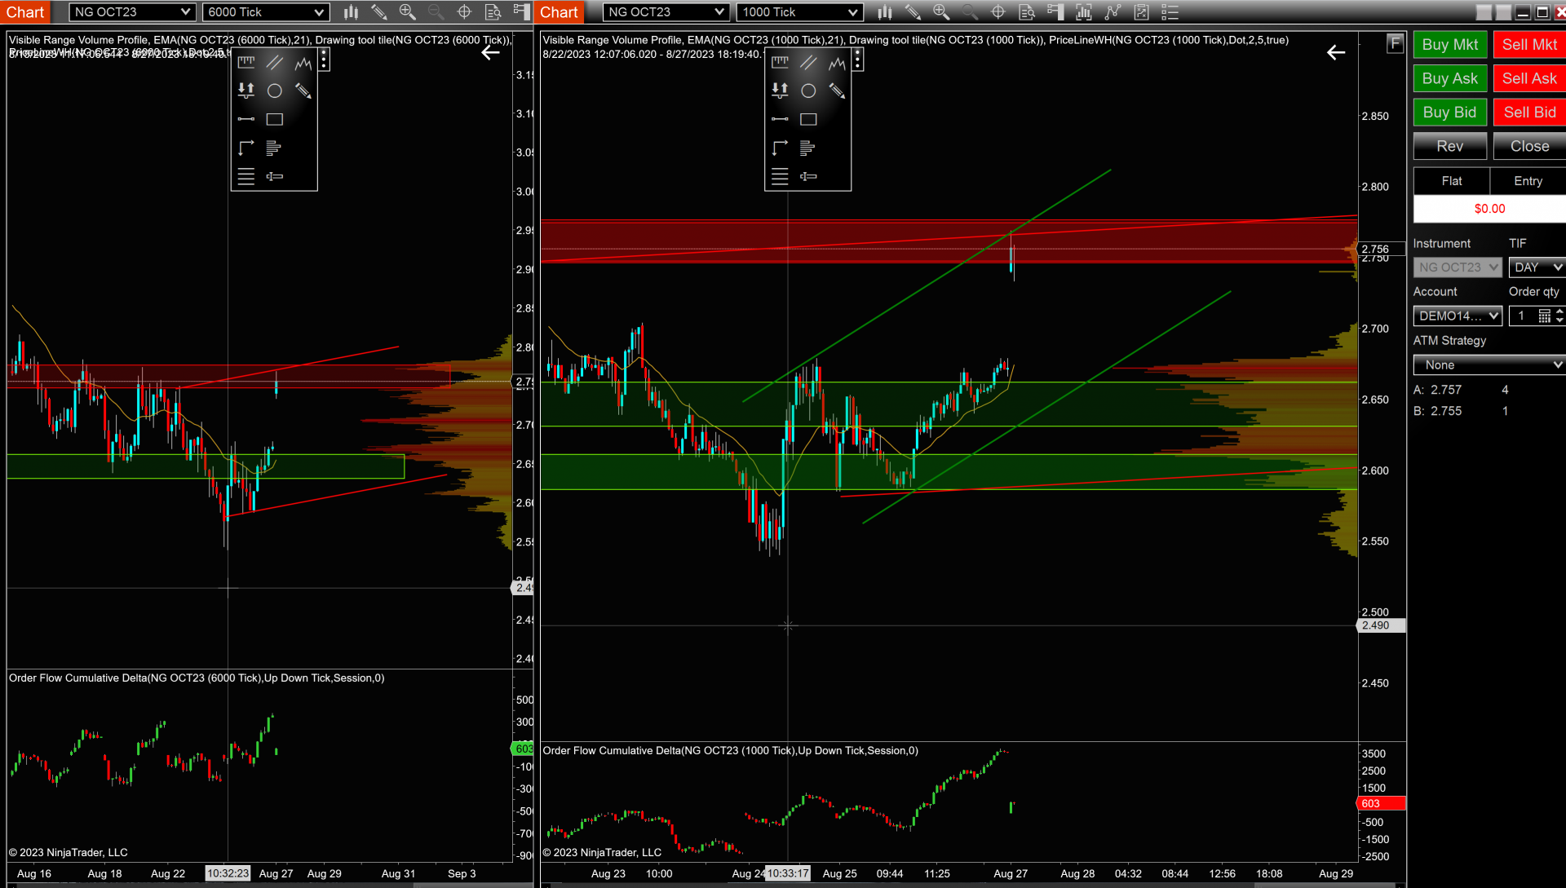This screenshot has height=888, width=1566.
Task: Select the ruler tool in right chart palette
Action: [780, 62]
